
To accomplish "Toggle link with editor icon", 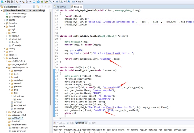I will [38, 7].
